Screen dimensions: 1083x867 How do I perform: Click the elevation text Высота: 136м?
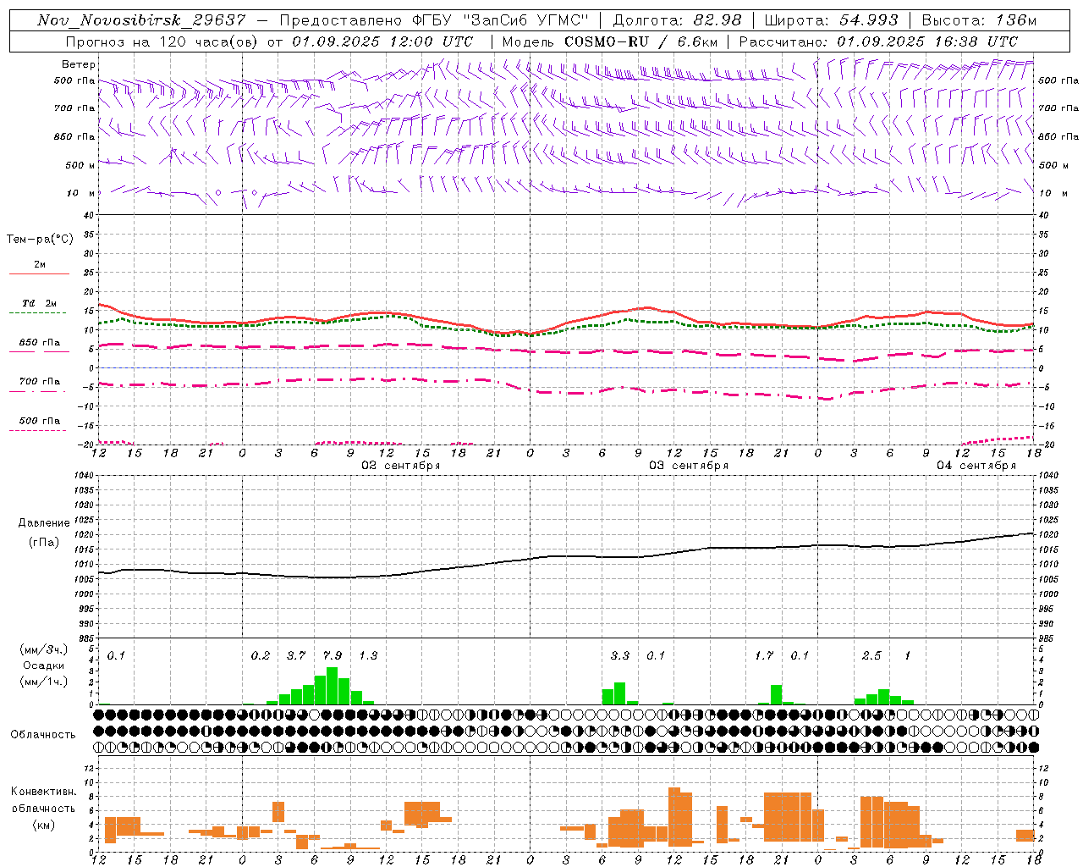click(978, 20)
